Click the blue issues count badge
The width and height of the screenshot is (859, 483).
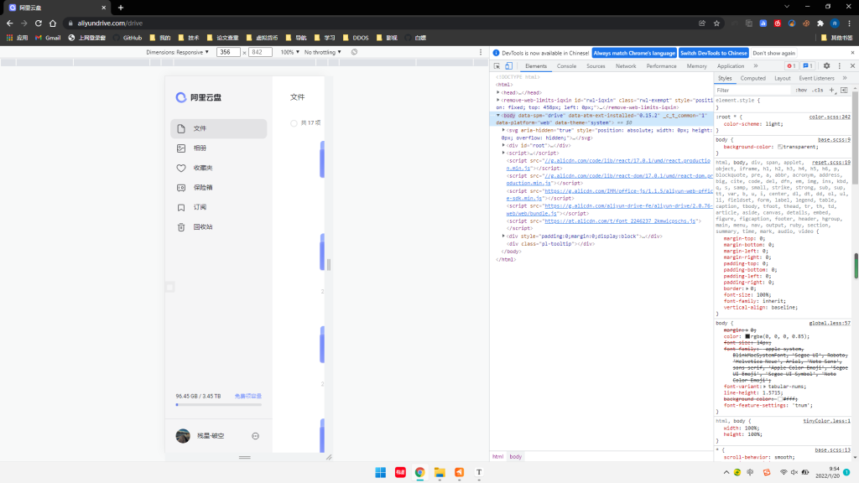(808, 65)
